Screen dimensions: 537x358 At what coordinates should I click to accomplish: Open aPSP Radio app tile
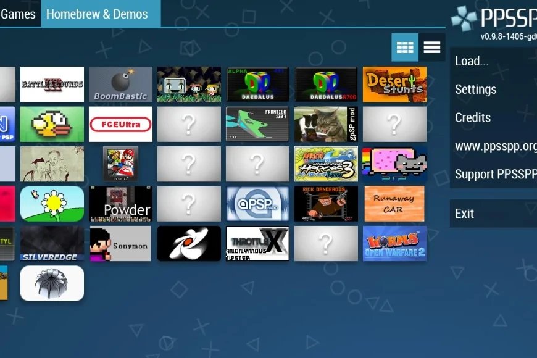coord(257,204)
